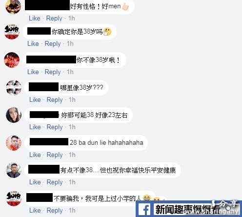Reply to '不要骗我' comment
Image resolution: width=242 pixels, height=217 pixels.
coord(55,211)
